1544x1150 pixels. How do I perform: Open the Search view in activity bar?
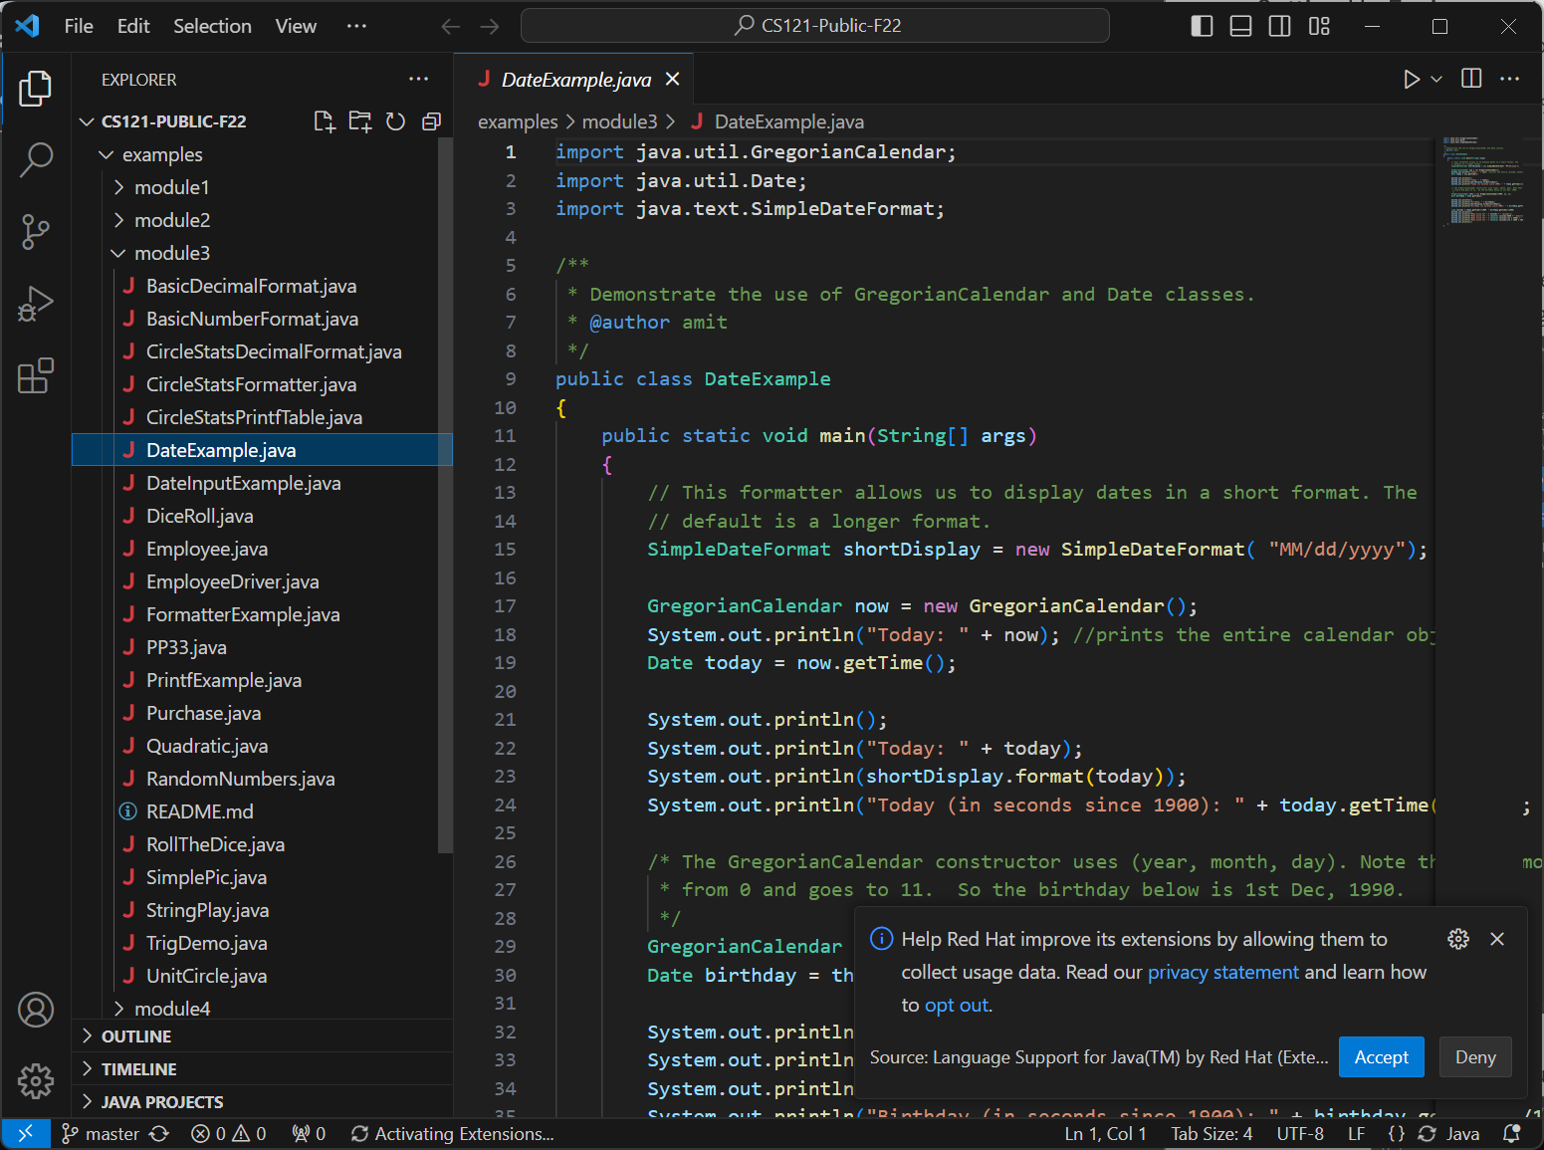click(36, 159)
